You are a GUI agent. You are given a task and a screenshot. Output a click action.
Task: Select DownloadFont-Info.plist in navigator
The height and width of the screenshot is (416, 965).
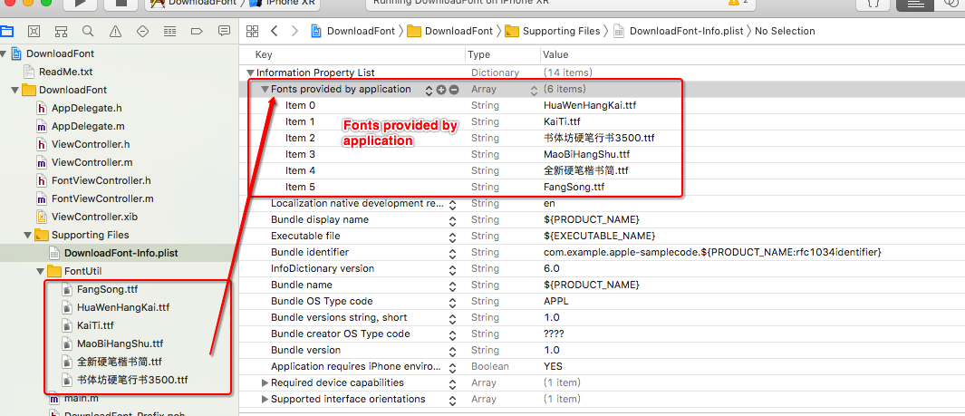tap(120, 253)
